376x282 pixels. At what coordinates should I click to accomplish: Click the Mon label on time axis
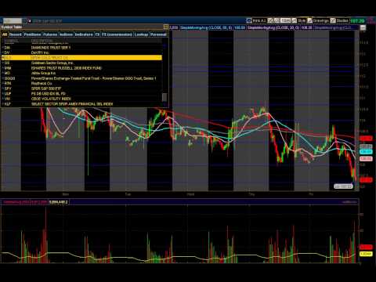coord(66,194)
